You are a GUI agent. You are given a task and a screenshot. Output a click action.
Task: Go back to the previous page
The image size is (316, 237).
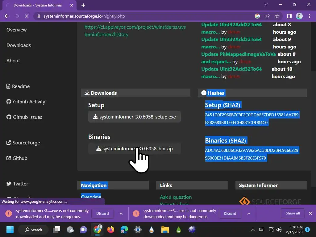7,16
